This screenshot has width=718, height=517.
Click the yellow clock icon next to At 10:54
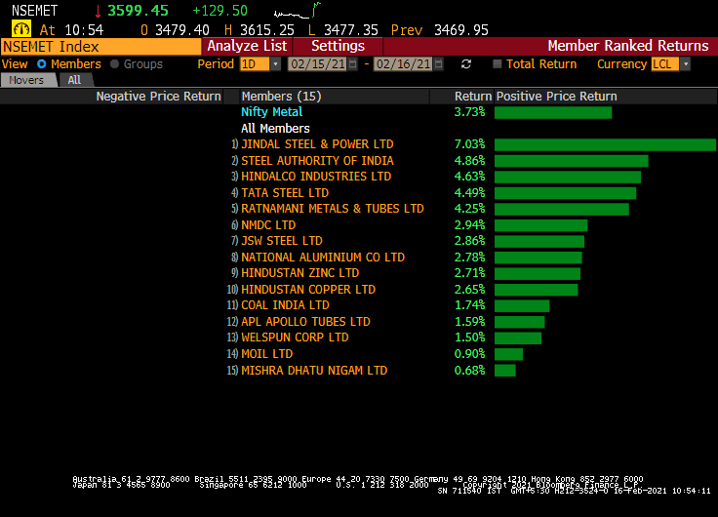click(20, 30)
